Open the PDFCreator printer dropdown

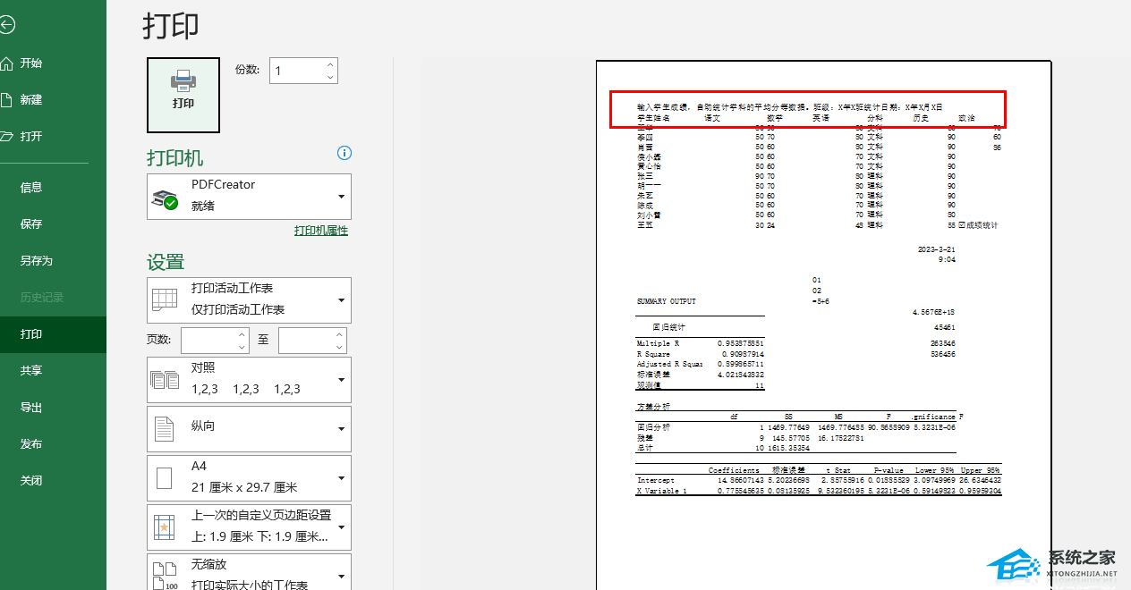pos(341,197)
